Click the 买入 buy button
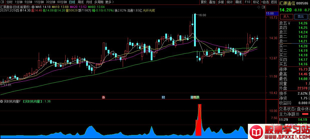Screen dimensions: 310x139 click(286, 16)
